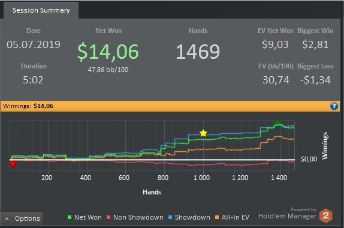
Task: Select the date 05.07.2019
Action: [x=34, y=44]
